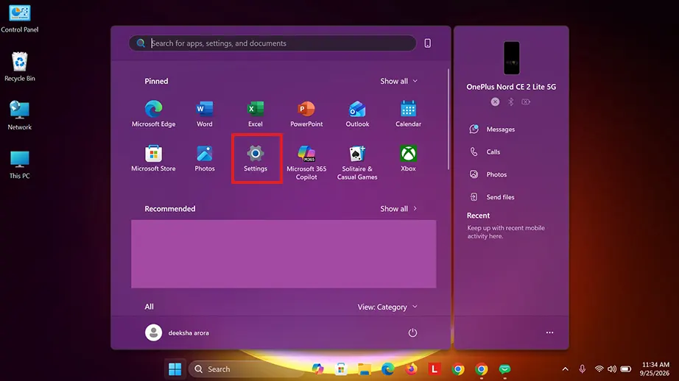Viewport: 679px width, 381px height.
Task: Click the Power button
Action: [x=412, y=332]
